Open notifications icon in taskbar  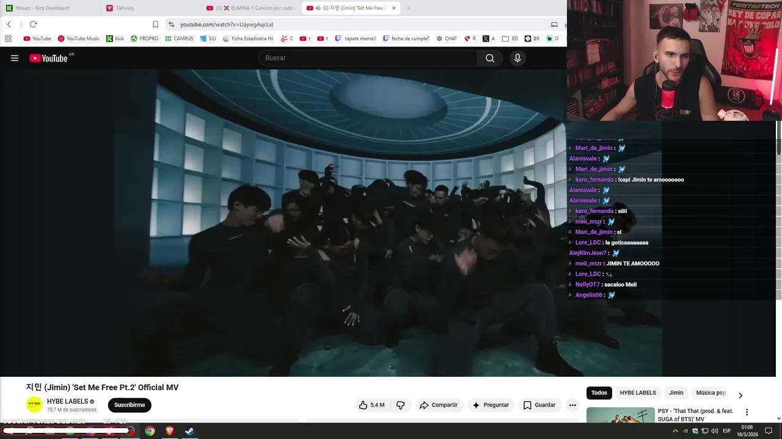pyautogui.click(x=769, y=431)
